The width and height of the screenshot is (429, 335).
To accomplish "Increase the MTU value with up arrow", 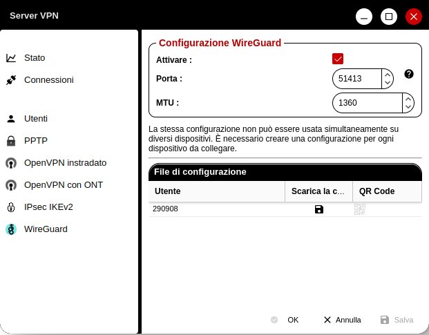I will 408,99.
